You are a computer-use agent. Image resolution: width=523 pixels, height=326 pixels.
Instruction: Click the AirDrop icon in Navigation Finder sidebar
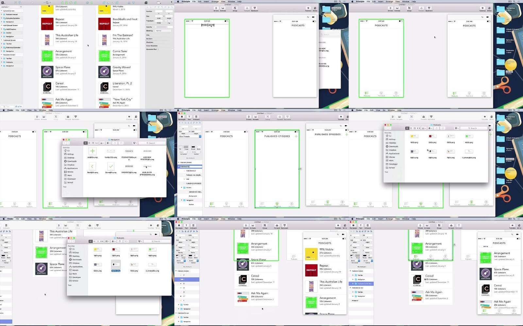pos(65,154)
